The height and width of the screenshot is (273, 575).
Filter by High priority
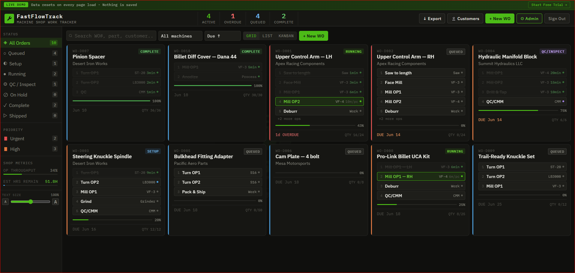click(31, 149)
